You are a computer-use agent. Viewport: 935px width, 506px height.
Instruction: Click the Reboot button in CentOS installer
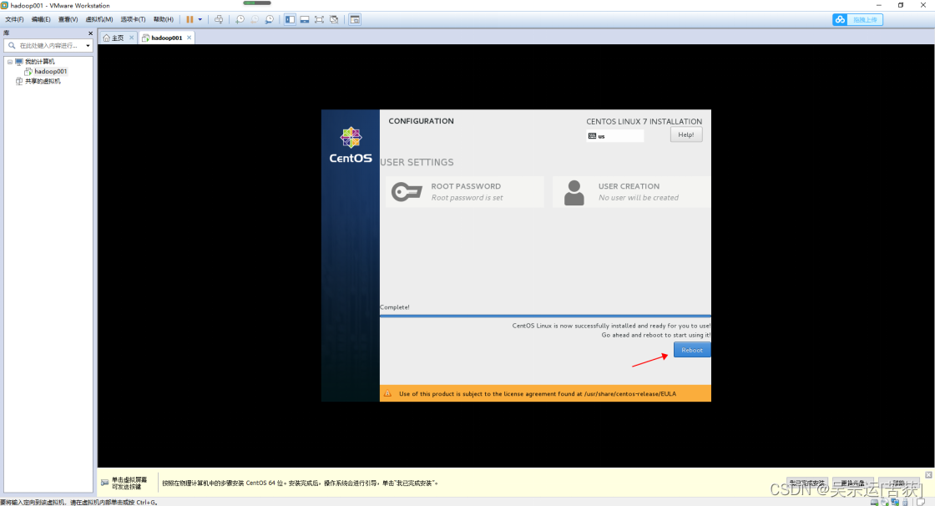click(692, 350)
